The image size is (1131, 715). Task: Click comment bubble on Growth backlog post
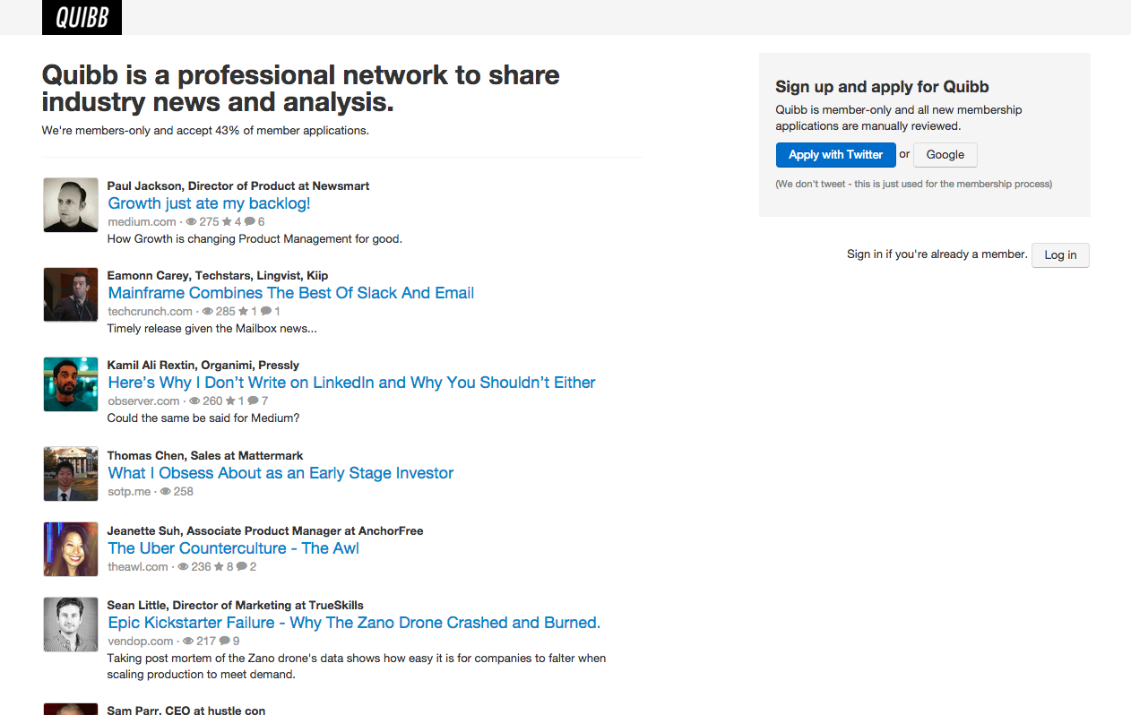(249, 221)
